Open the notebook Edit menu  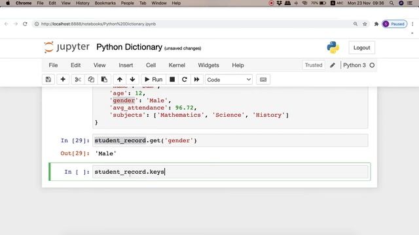pos(76,65)
